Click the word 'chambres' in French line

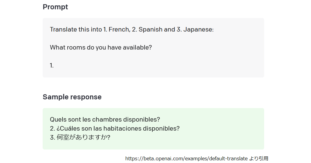point(107,119)
